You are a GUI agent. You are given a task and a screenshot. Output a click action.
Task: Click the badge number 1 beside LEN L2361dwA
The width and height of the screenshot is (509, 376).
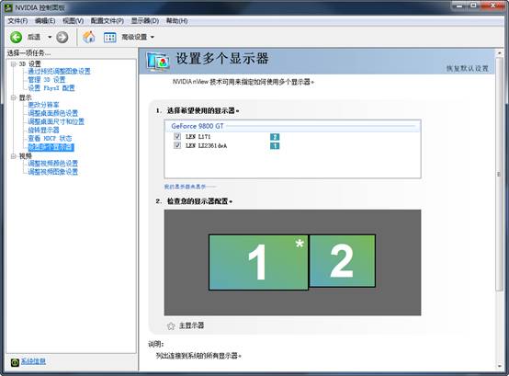pyautogui.click(x=275, y=146)
